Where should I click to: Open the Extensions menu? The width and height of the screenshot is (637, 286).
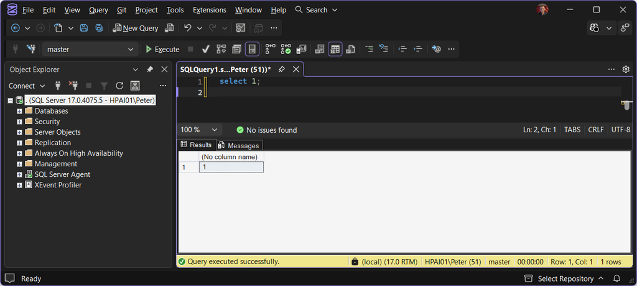[x=210, y=10]
